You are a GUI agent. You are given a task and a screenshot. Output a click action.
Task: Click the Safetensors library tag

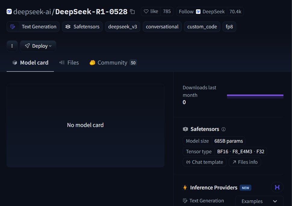pos(82,27)
